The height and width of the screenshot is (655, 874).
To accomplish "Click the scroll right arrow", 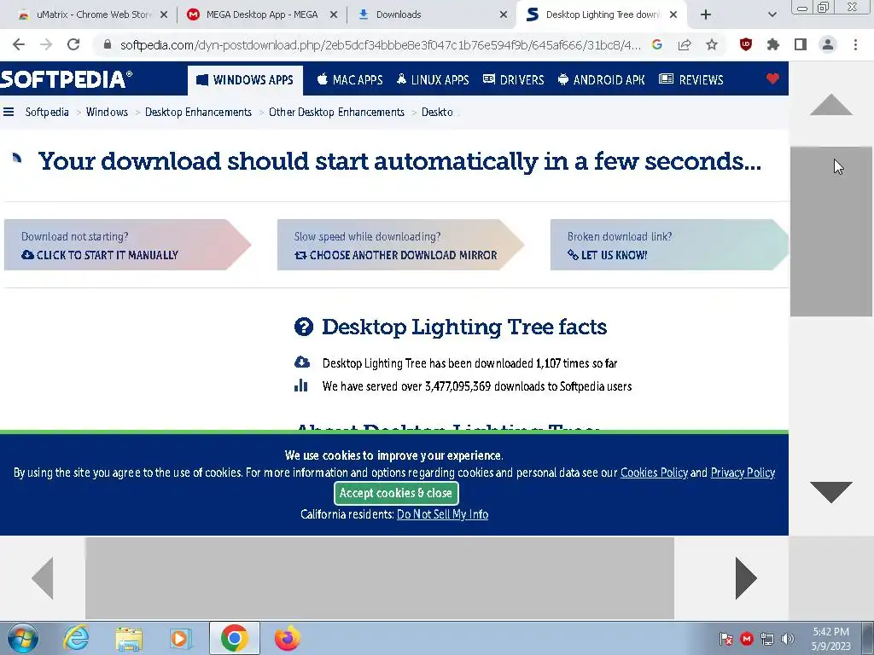I will pyautogui.click(x=746, y=578).
